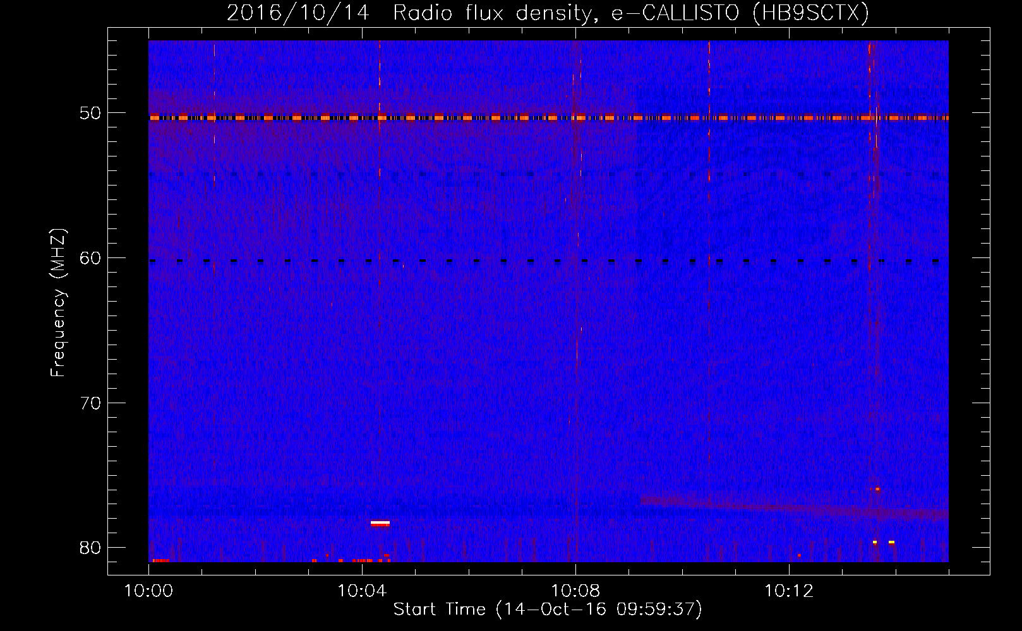Click the 'Start Time (14-Oct-16 09:59:37)' axis label
Viewport: 1022px width, 631px height.
[x=548, y=610]
